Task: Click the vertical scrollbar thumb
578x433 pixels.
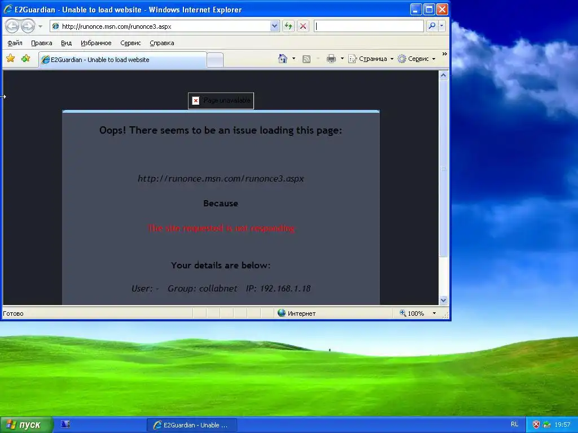Action: 444,169
